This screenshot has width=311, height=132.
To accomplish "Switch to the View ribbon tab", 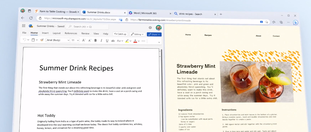I will (x=96, y=34).
